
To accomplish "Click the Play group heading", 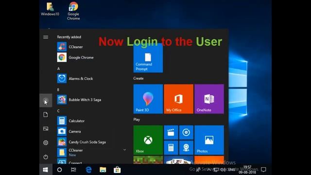I will (137, 120).
